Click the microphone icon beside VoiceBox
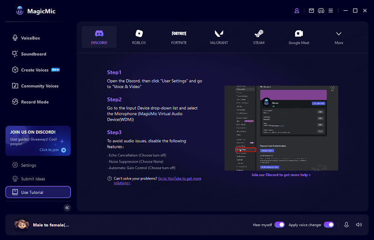The width and height of the screenshot is (374, 240). click(15, 38)
